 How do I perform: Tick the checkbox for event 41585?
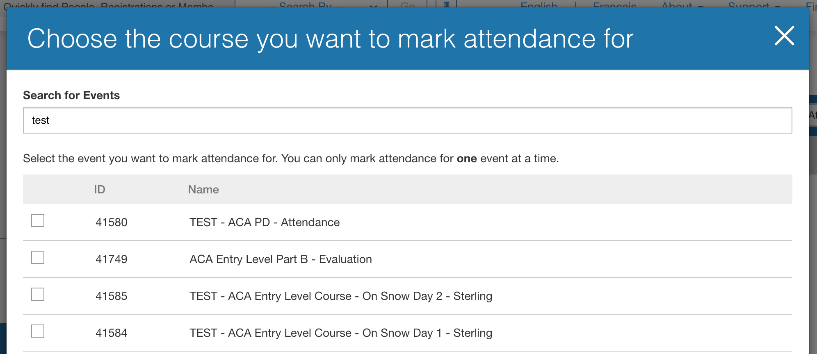point(38,294)
